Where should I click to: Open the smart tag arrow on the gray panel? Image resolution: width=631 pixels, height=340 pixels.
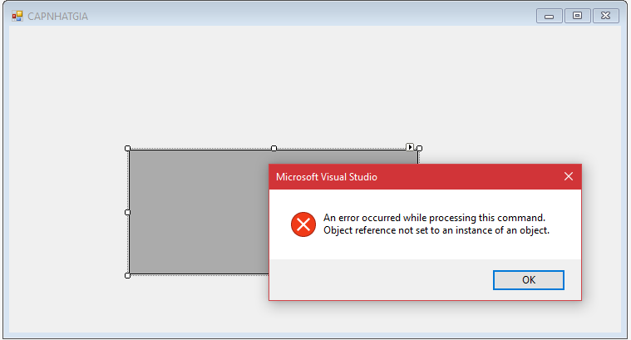[410, 146]
